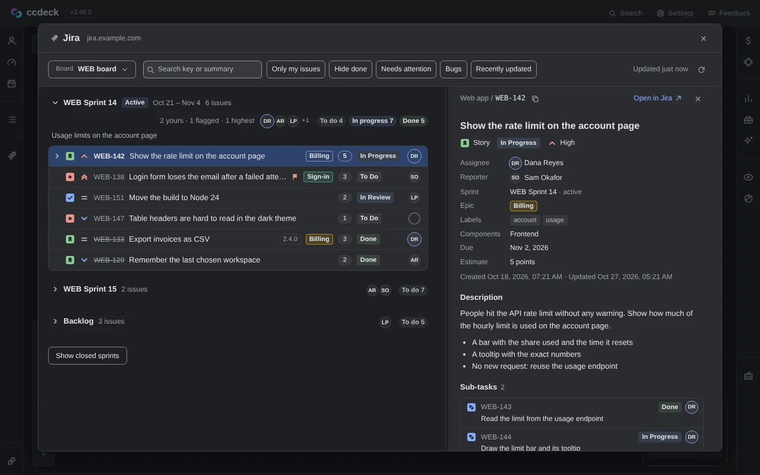Open the dollar cost icon on right sidebar

point(748,41)
